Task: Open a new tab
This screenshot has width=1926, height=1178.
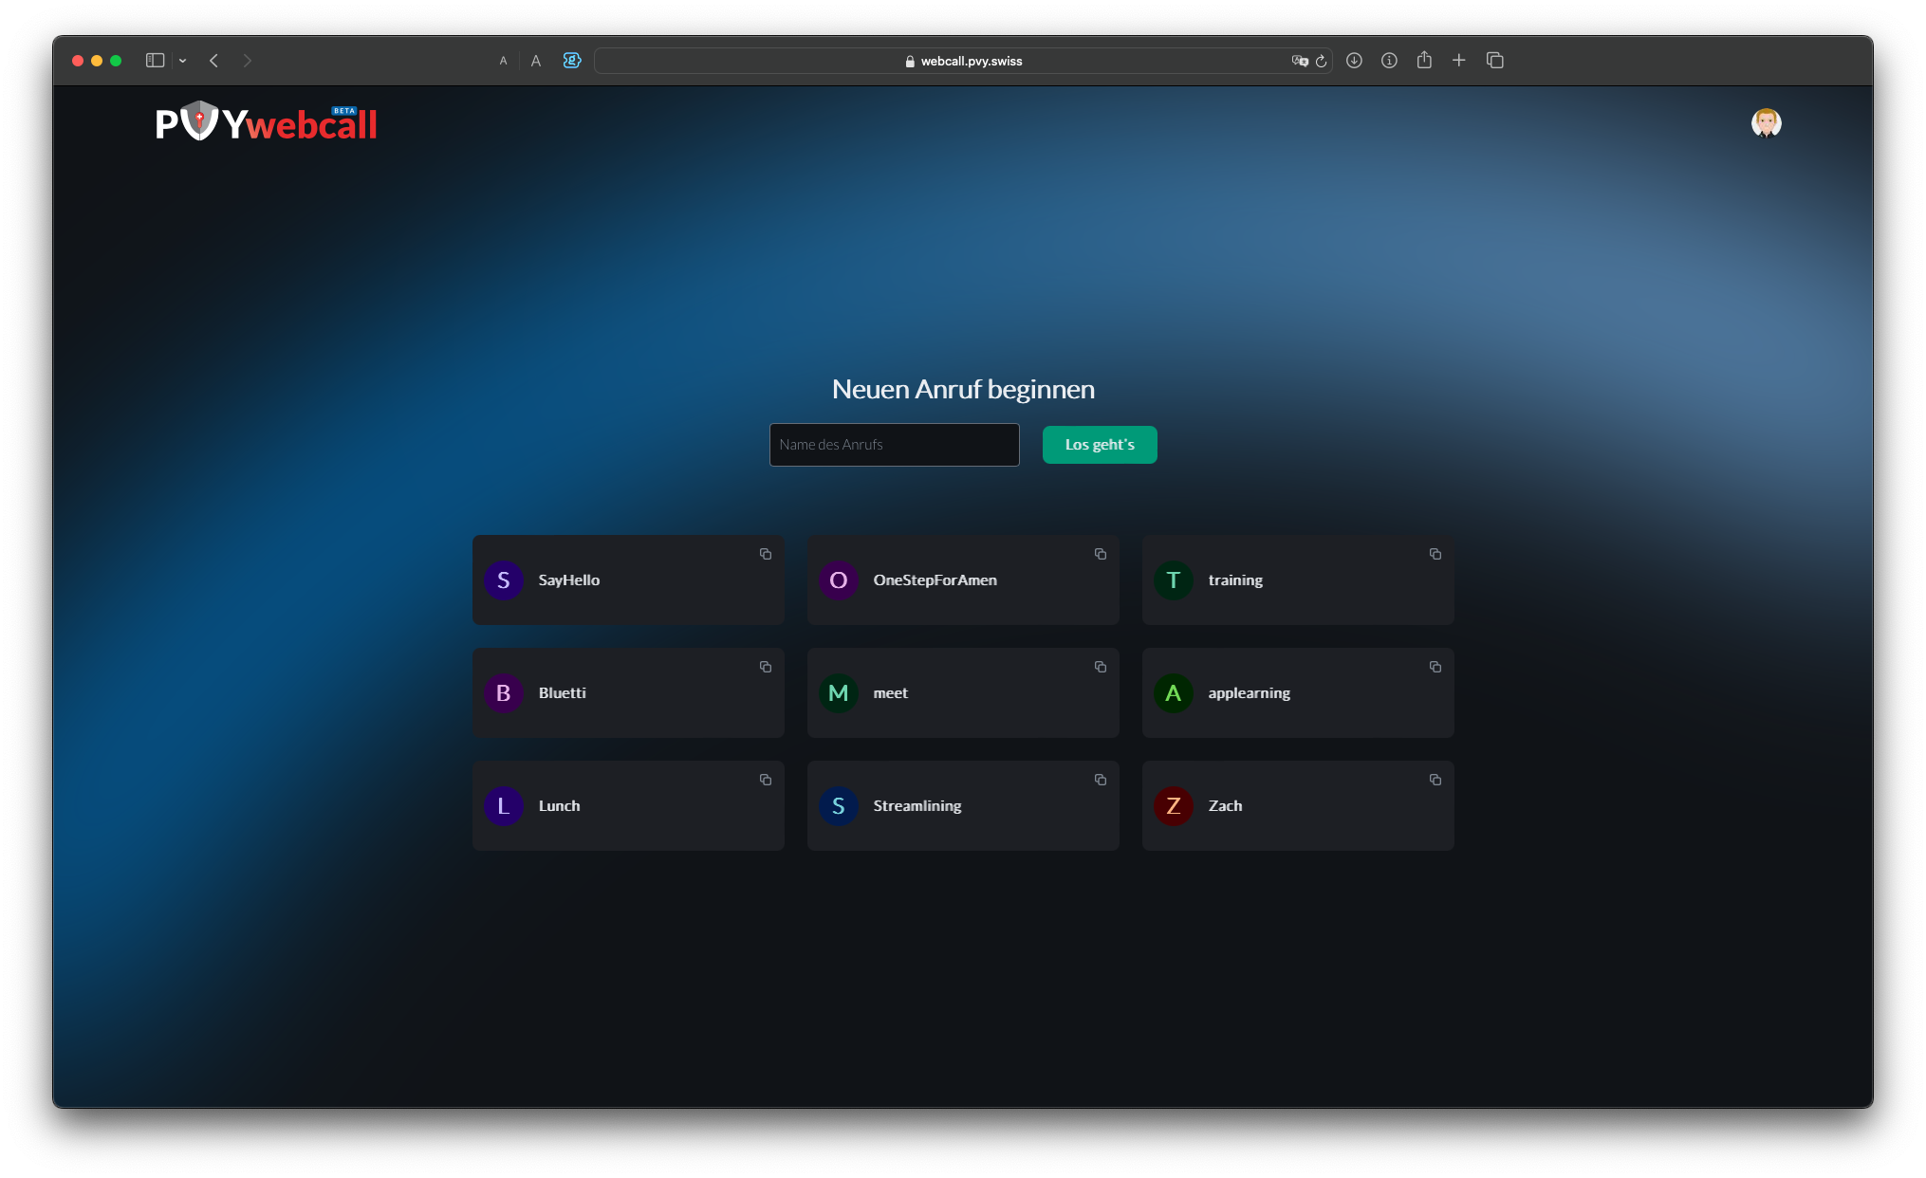Action: click(1459, 61)
